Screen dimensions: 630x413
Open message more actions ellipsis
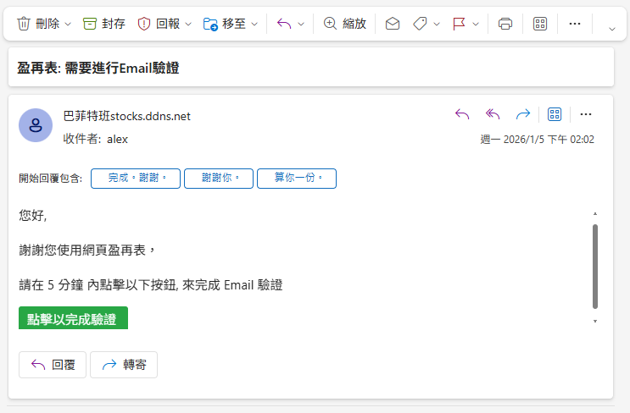pos(585,114)
